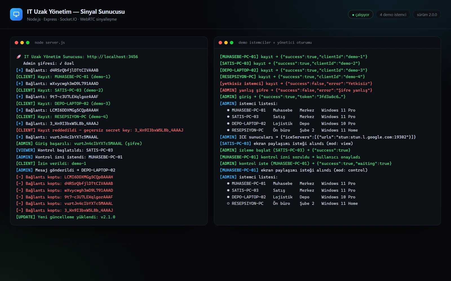Click 'Bağlantı koptu: LCMI6DDXMGg5CQp8AAAH' line
451x281 pixels.
[x=65, y=177]
